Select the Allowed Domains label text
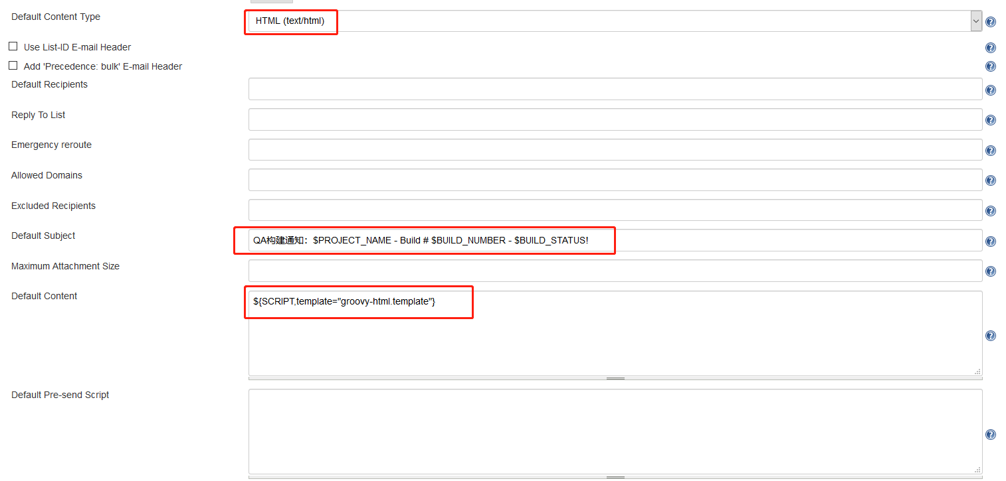 click(47, 175)
